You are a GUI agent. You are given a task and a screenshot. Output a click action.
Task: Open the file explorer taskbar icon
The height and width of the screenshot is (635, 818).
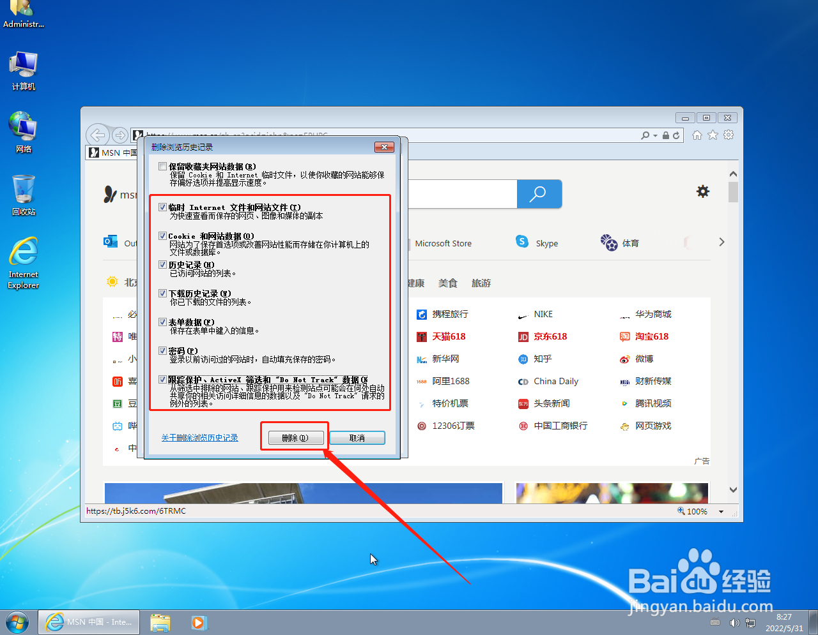point(160,622)
